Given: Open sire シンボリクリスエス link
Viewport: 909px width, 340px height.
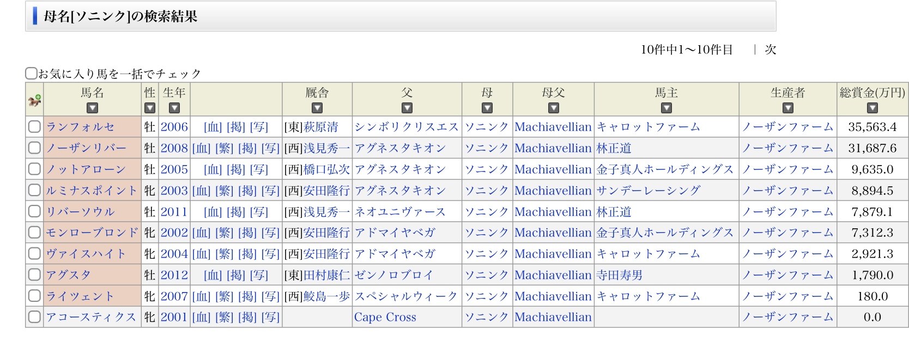Looking at the screenshot, I should click(x=407, y=127).
